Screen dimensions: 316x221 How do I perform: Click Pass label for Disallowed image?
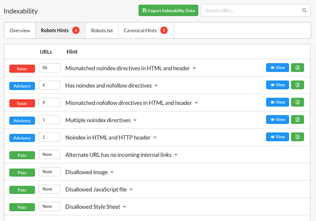[x=22, y=172]
